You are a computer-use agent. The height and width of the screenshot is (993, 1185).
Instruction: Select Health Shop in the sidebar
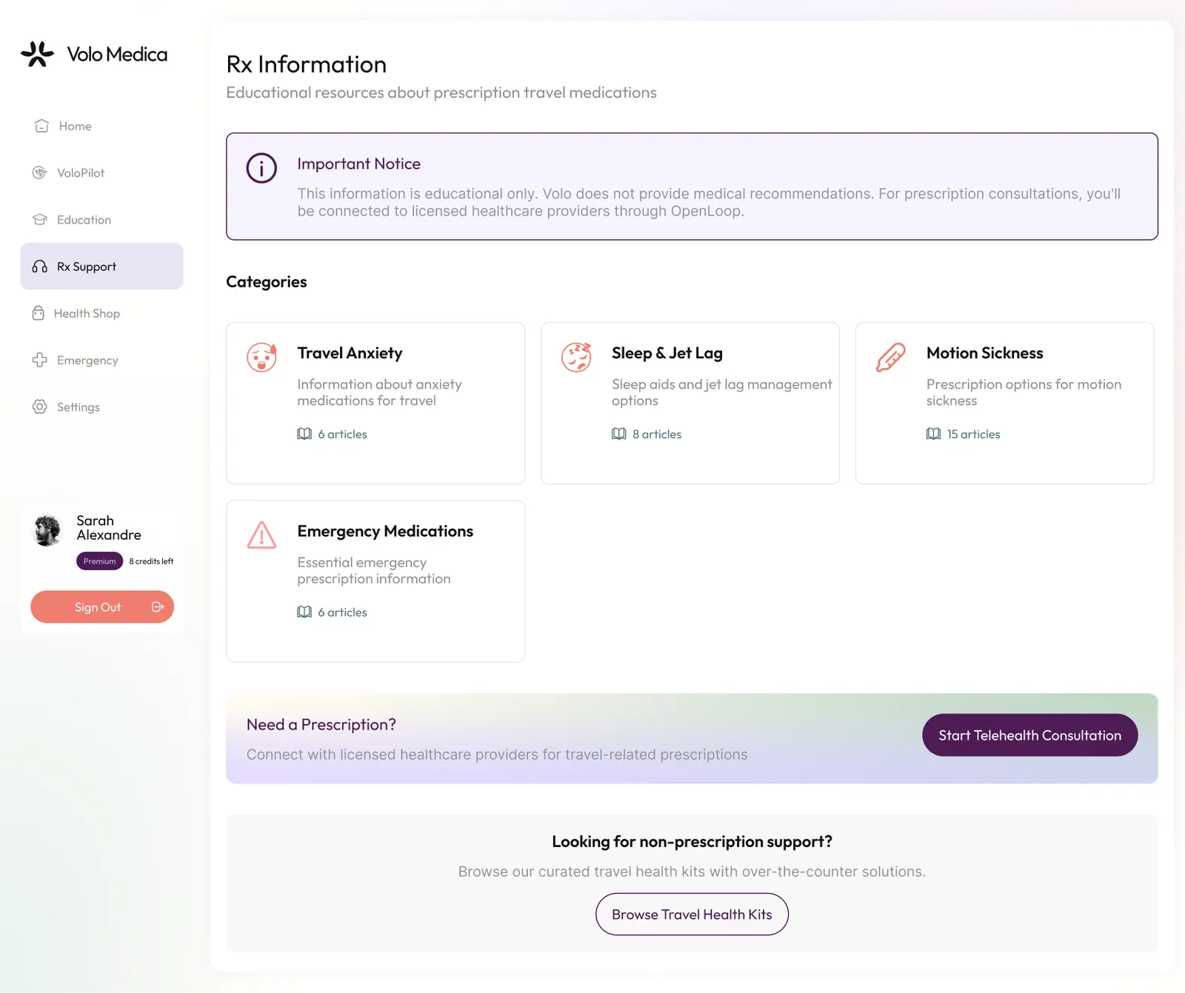pos(101,313)
